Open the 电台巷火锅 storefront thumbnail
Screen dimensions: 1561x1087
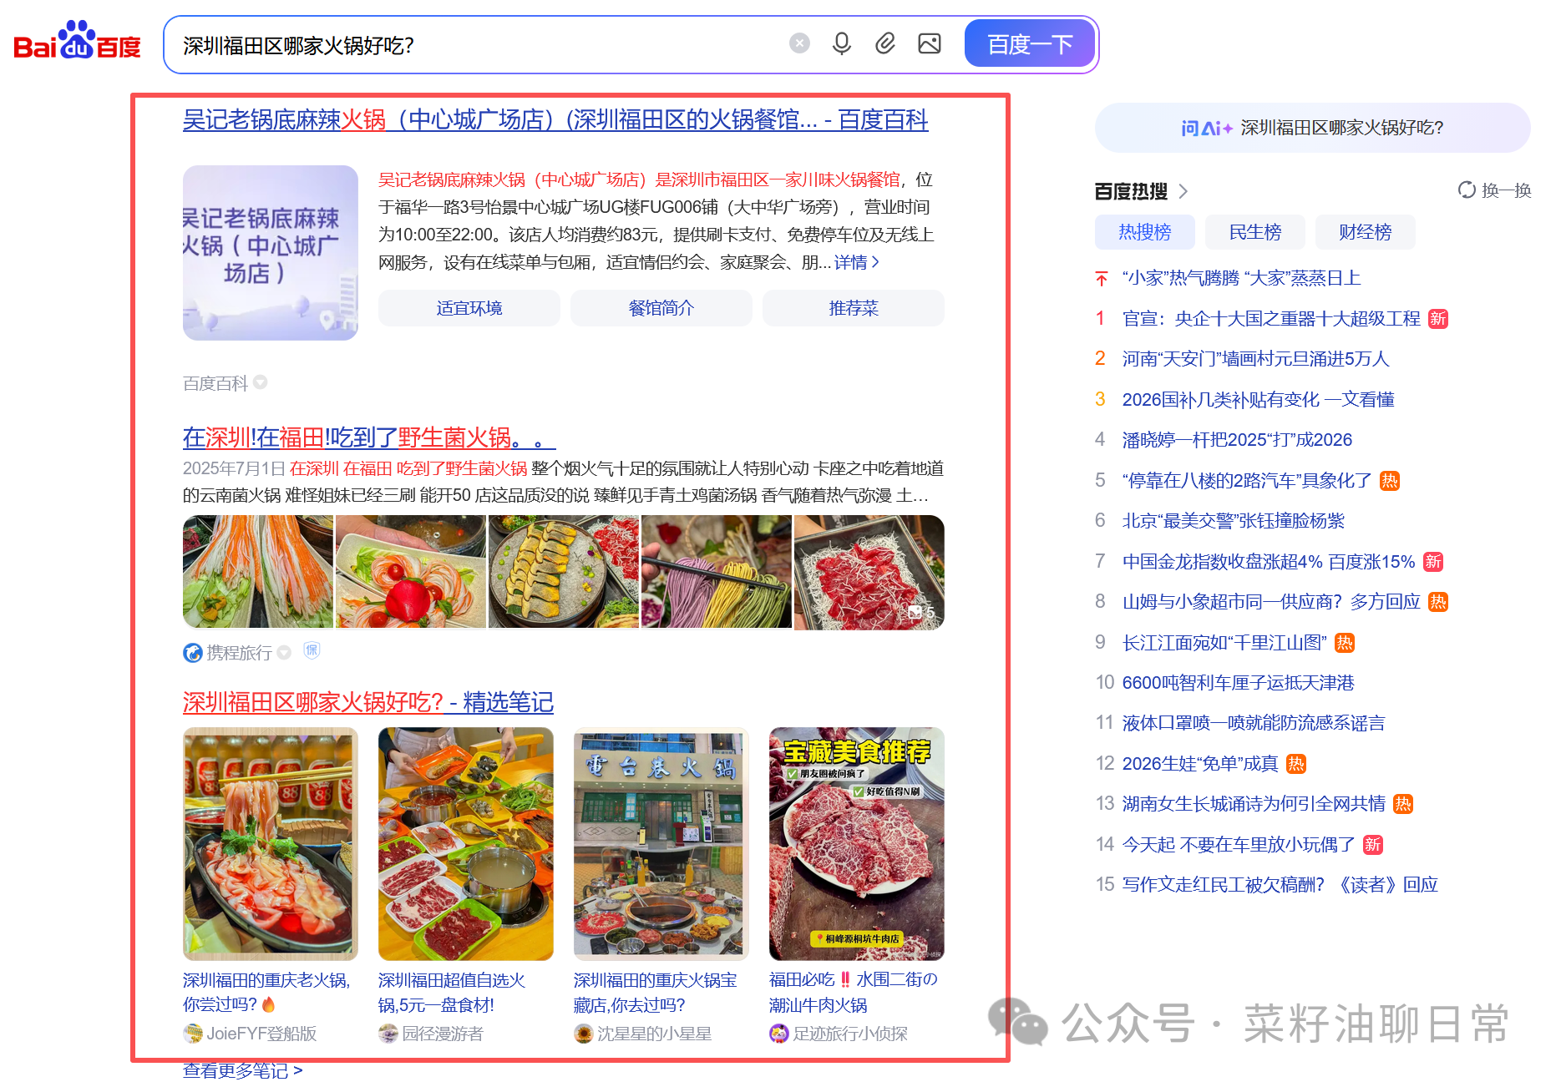(660, 843)
